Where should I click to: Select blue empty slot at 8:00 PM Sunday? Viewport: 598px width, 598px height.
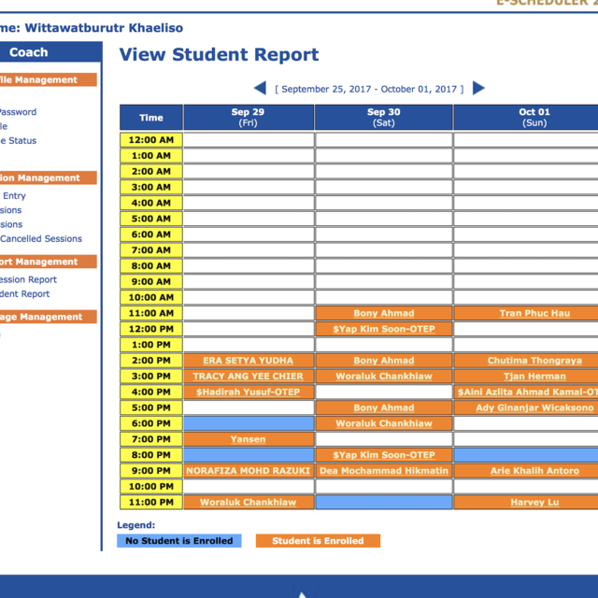pos(526,455)
